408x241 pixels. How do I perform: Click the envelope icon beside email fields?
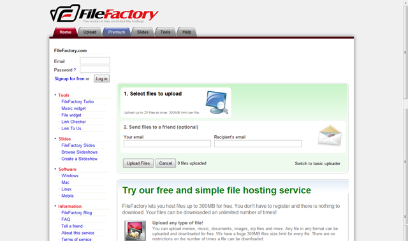point(330,135)
